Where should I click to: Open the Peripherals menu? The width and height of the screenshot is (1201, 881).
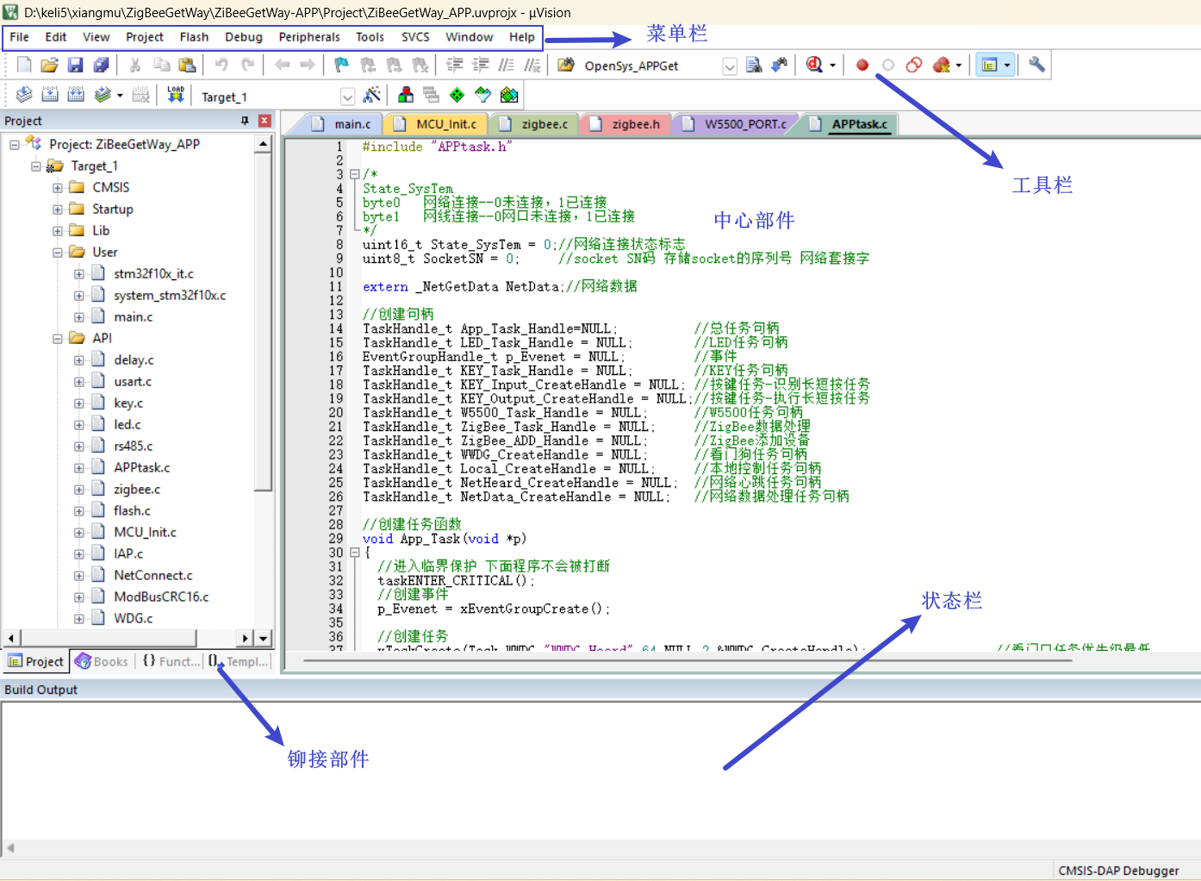(x=308, y=37)
